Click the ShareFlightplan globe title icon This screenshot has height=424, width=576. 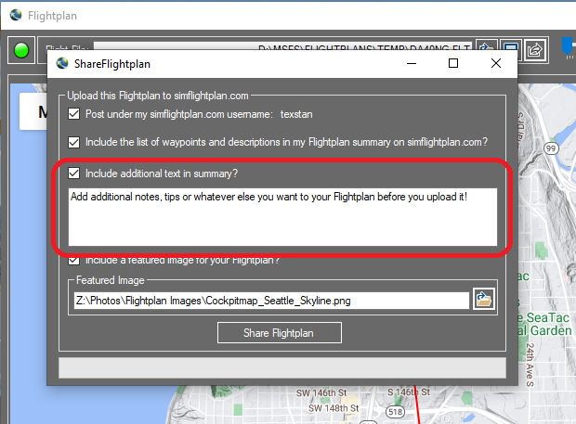62,63
